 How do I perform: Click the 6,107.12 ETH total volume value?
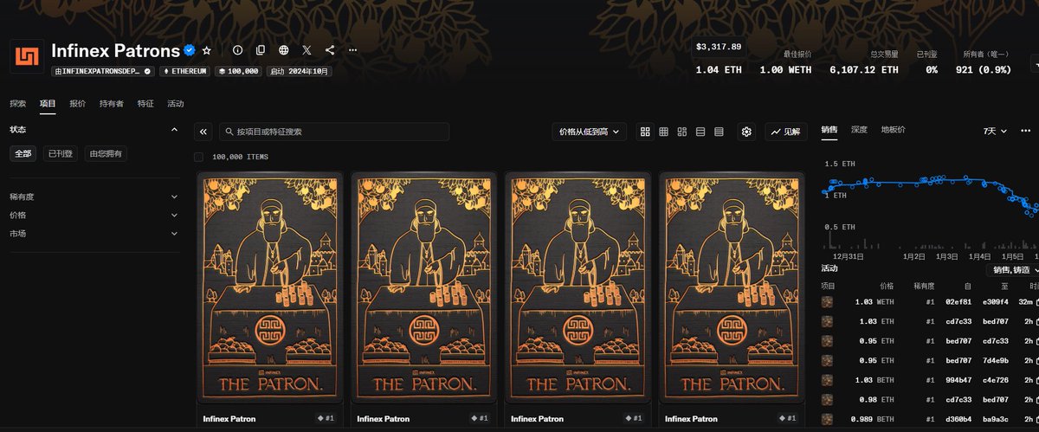864,69
